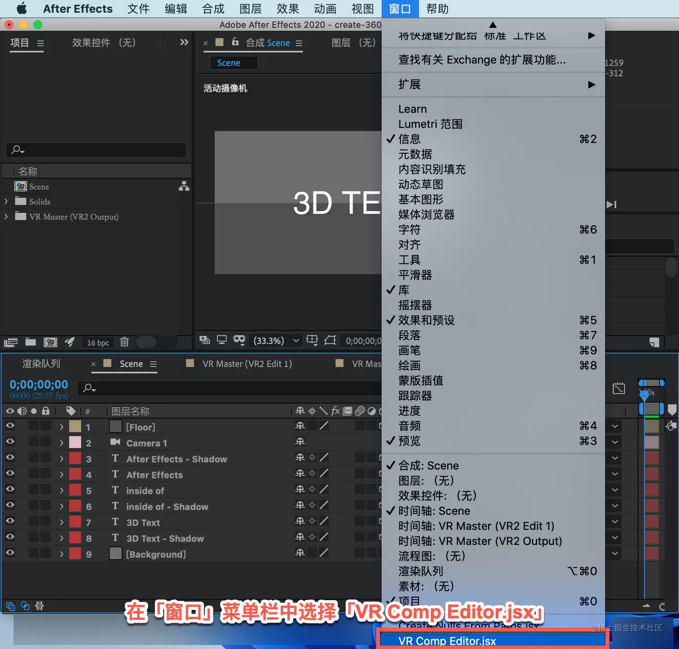Screen dimensions: 679x649
Task: Open the flowchart icon beside Scene item
Action: pyautogui.click(x=184, y=186)
